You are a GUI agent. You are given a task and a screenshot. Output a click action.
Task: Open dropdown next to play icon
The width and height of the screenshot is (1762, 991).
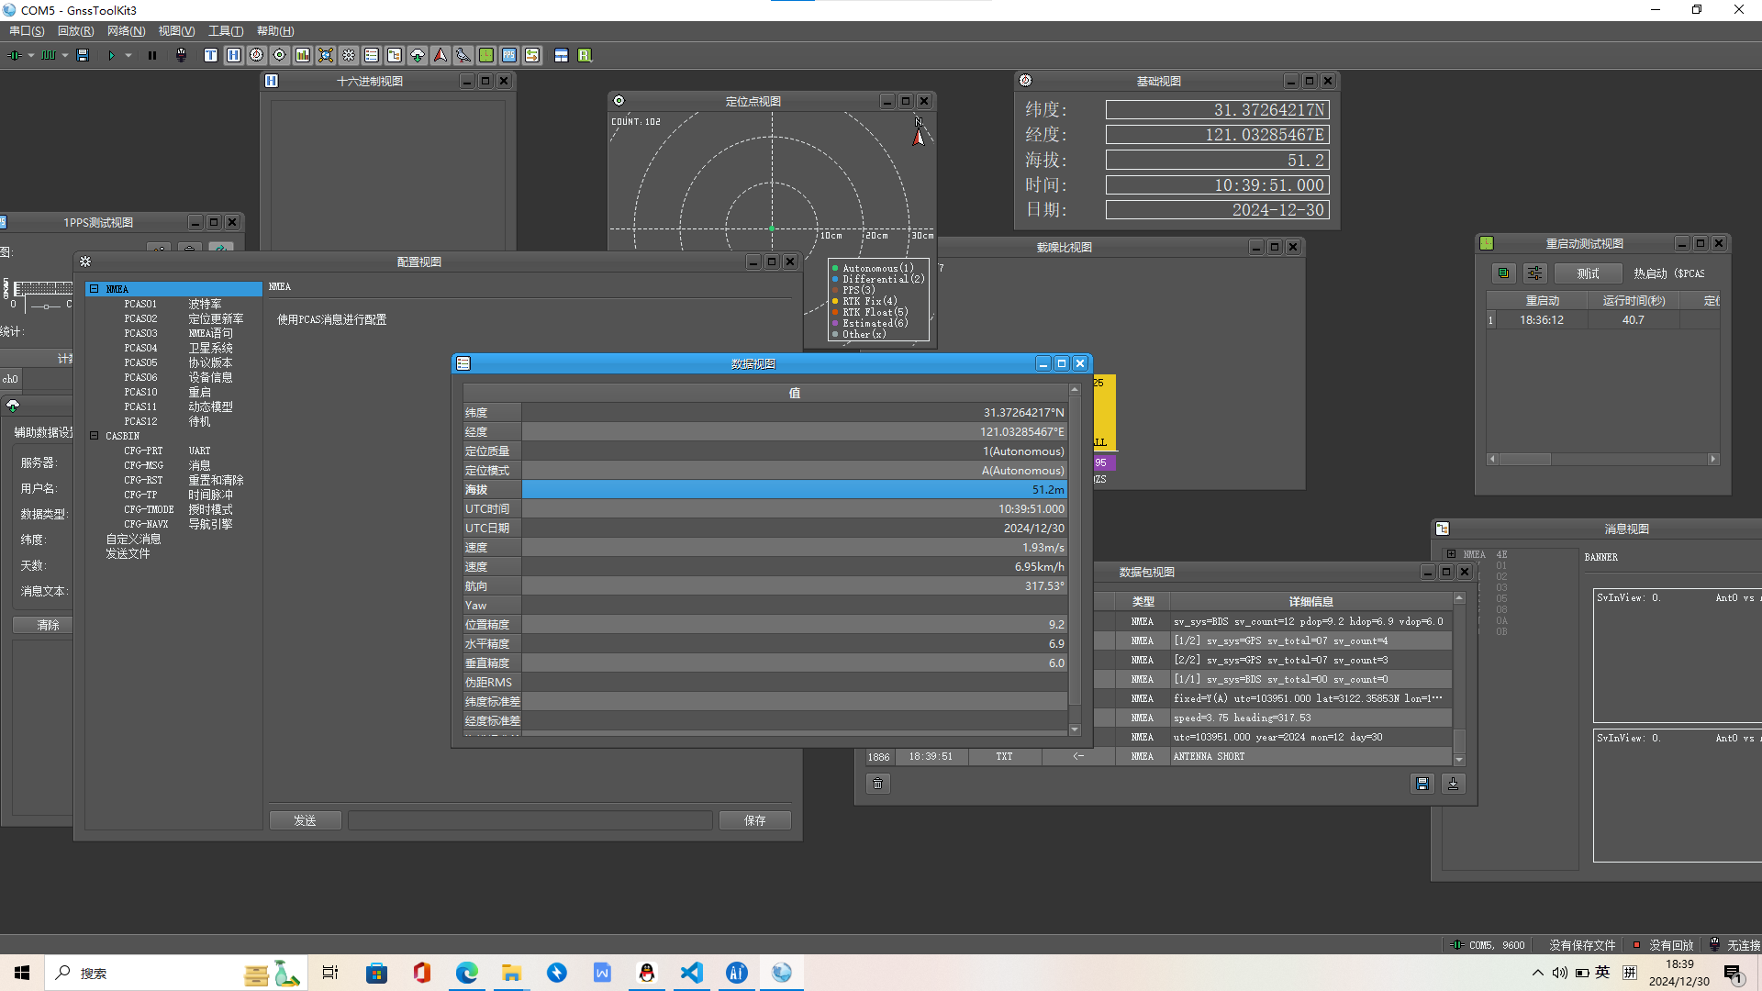click(x=128, y=56)
